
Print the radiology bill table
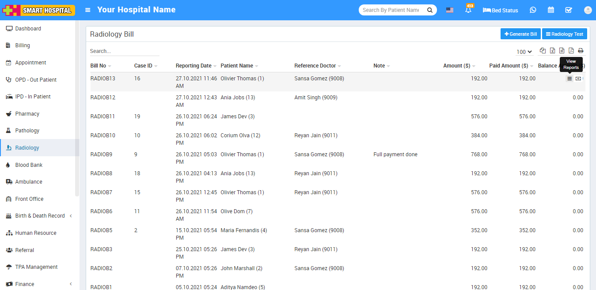581,51
